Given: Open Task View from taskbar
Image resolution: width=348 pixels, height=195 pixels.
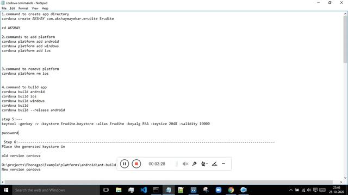Looking at the screenshot, I should [x=106, y=190].
